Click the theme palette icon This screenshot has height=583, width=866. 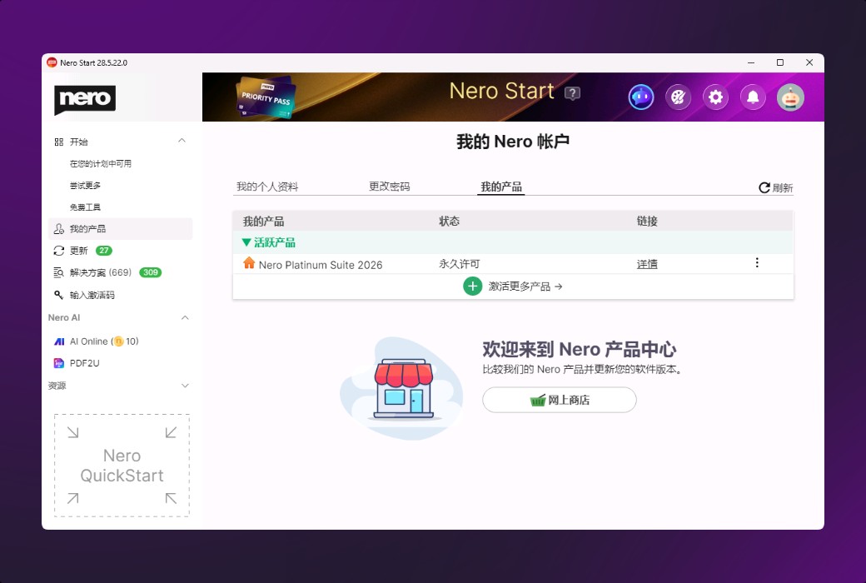click(678, 97)
